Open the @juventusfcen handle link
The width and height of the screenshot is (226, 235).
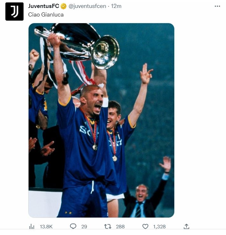(x=87, y=6)
